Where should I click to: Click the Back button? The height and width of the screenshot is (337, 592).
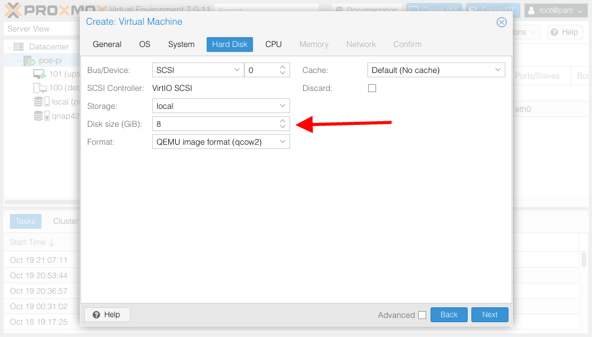pyautogui.click(x=448, y=315)
